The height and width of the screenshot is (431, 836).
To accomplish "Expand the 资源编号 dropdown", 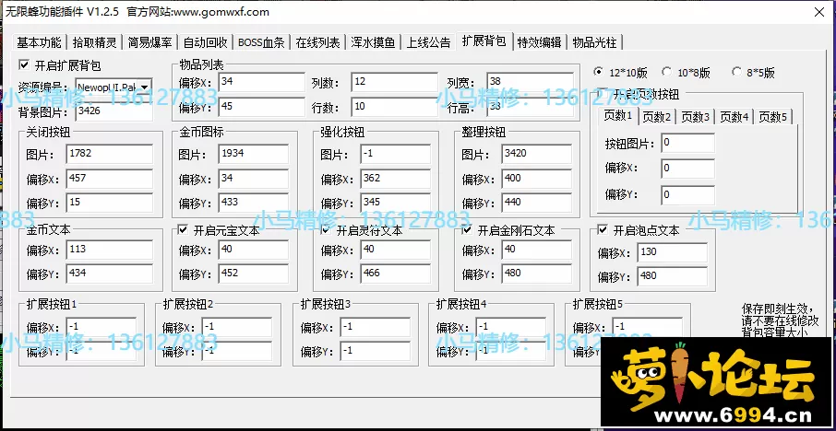I will tap(145, 87).
